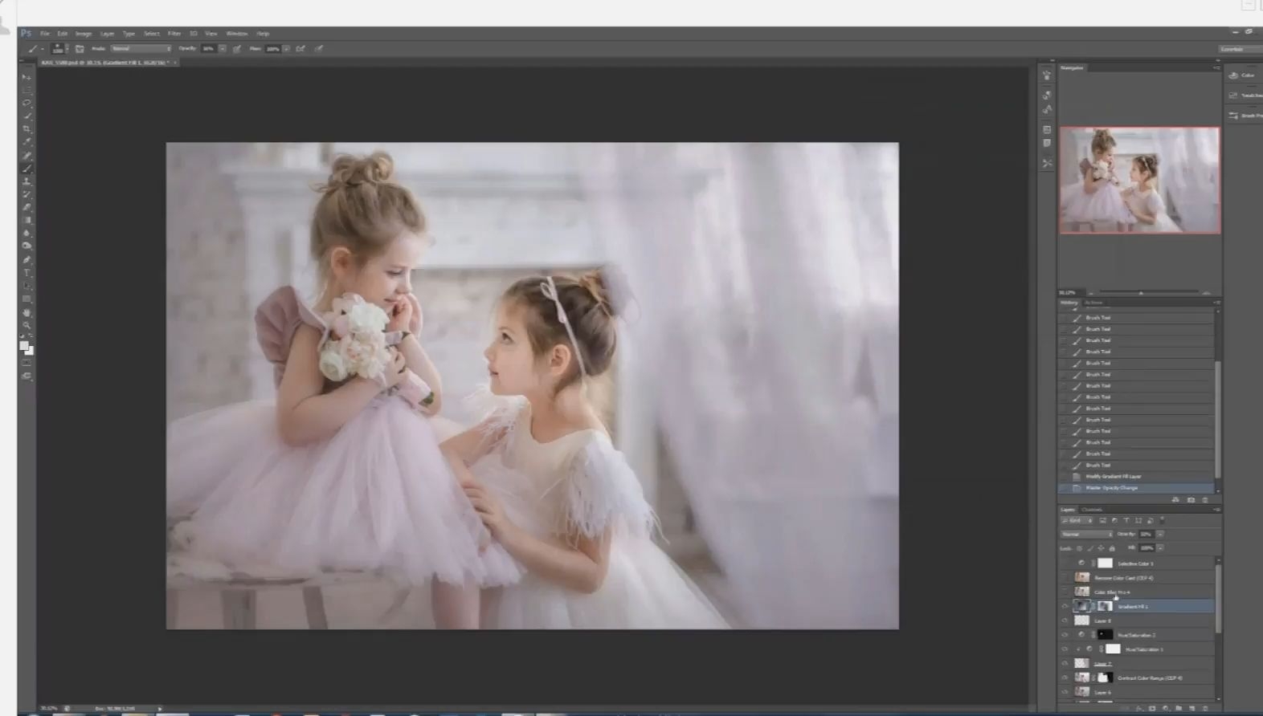Image resolution: width=1263 pixels, height=716 pixels.
Task: Open the brush Mode dropdown in options bar
Action: point(141,49)
